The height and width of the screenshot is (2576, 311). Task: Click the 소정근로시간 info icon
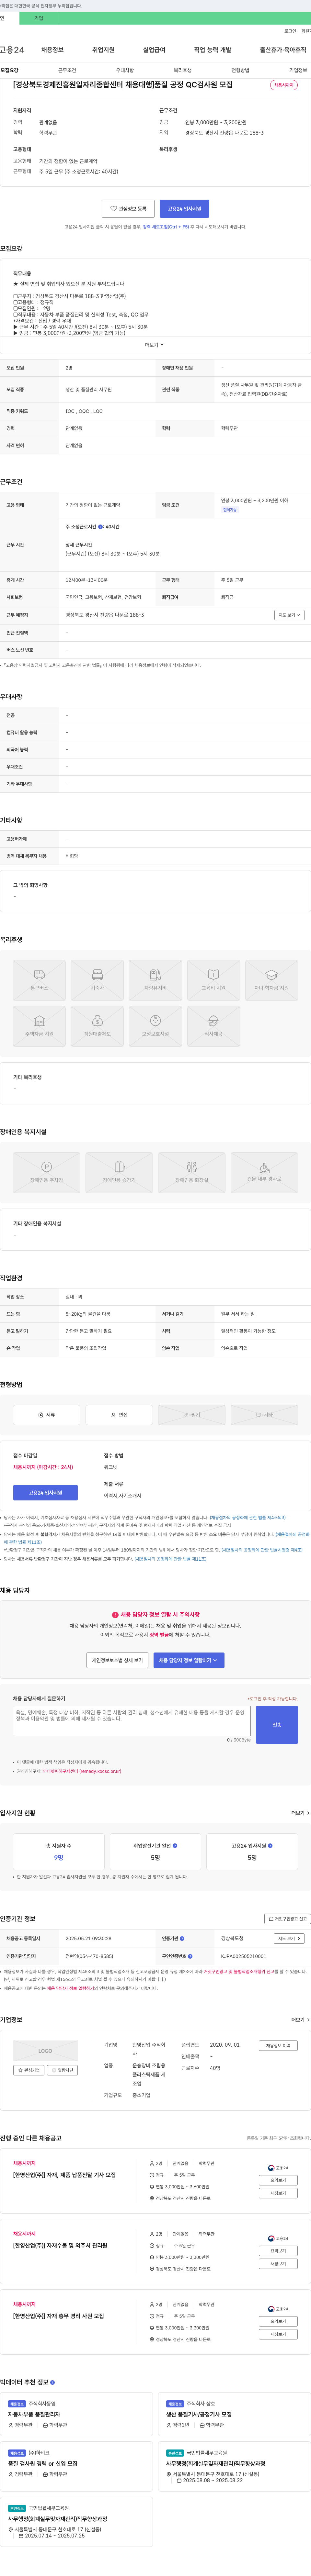pyautogui.click(x=100, y=527)
